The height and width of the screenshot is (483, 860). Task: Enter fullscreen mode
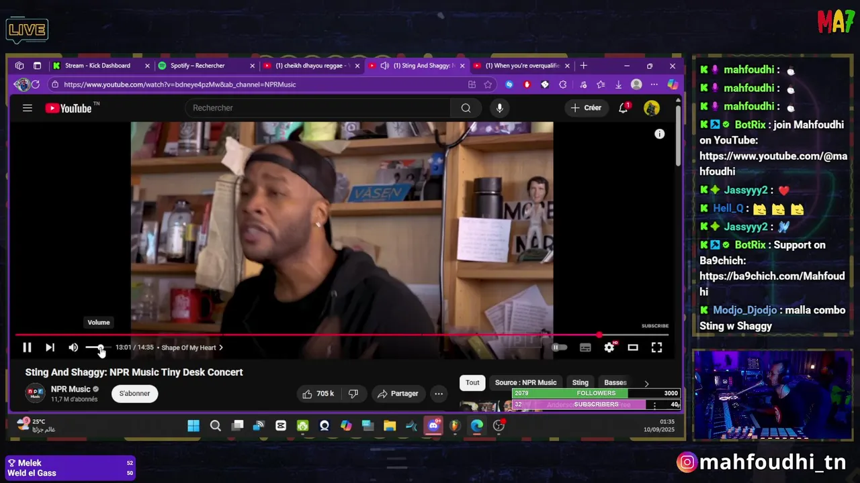(656, 347)
